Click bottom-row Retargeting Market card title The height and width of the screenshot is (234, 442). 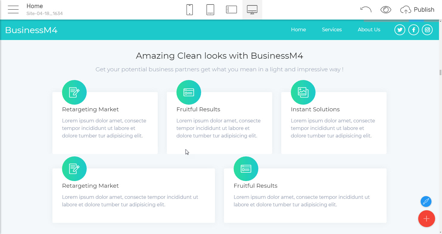(x=90, y=186)
